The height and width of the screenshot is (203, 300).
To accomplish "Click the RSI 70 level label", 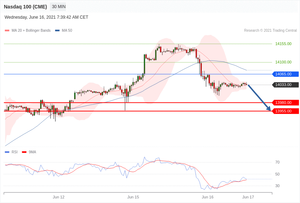I will 277,162.
